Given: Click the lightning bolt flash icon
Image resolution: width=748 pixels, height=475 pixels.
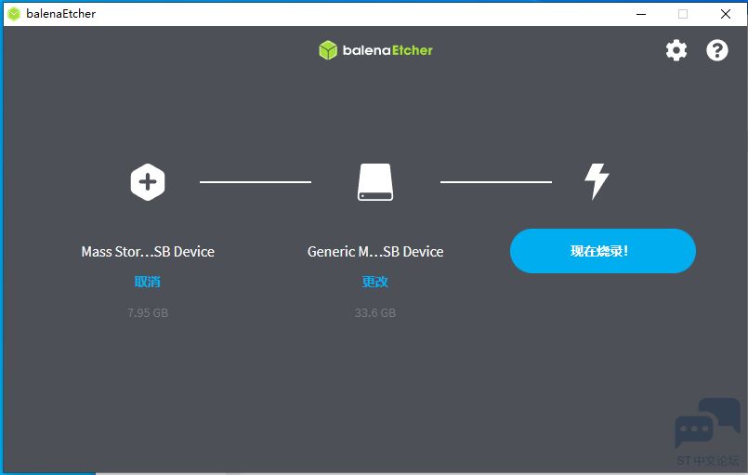Looking at the screenshot, I should pos(597,181).
